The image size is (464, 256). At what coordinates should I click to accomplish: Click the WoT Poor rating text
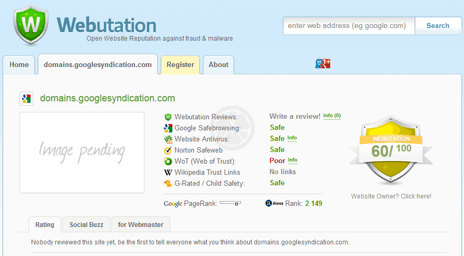coord(277,160)
